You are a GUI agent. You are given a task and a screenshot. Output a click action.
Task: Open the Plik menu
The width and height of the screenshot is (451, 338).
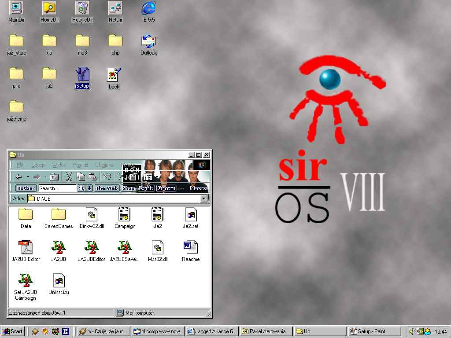click(20, 165)
